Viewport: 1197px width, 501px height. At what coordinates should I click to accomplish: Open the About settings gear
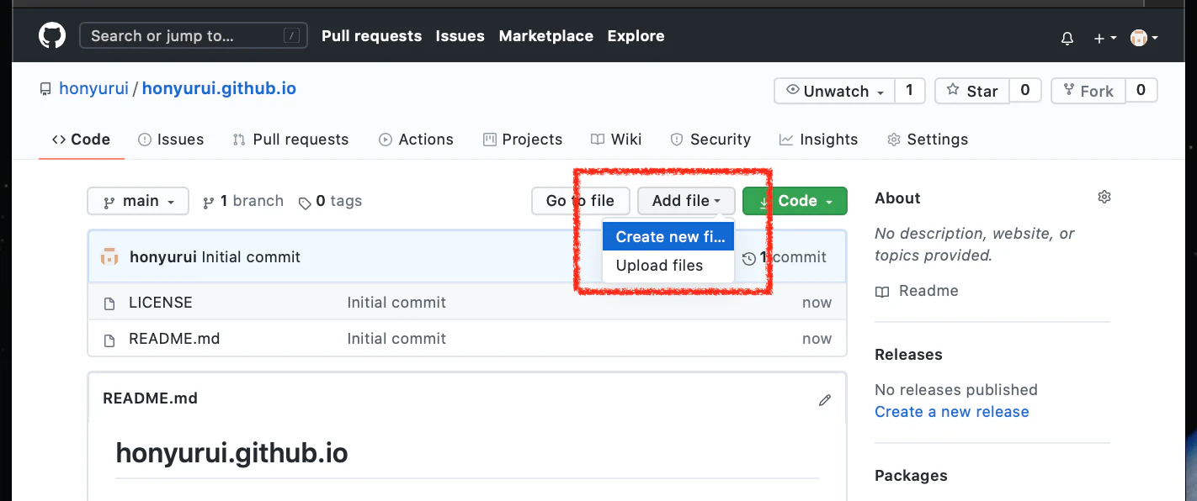(x=1104, y=198)
